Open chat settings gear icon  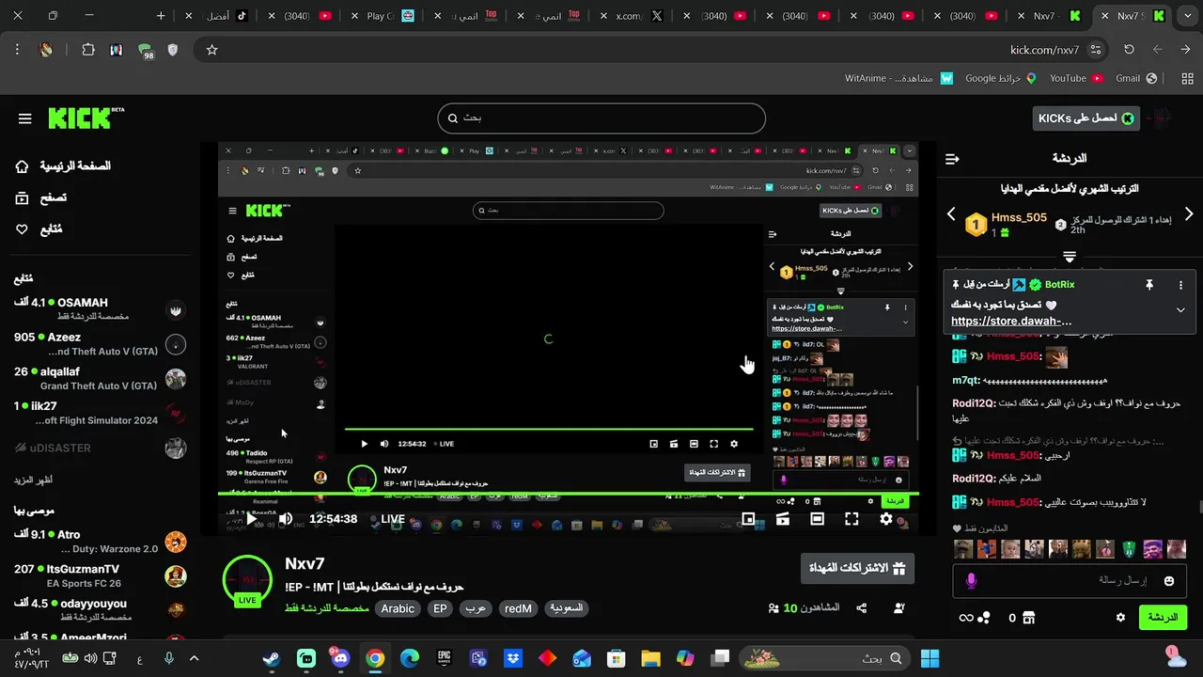[x=1120, y=618]
